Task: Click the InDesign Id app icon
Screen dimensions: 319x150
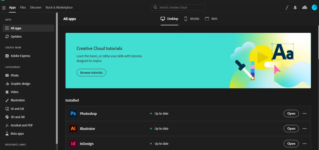Action: tap(73, 144)
